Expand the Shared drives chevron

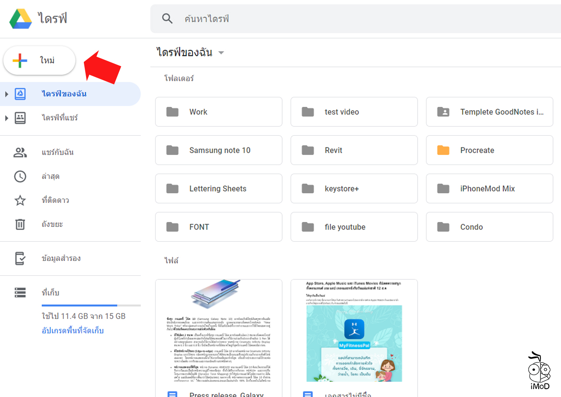pos(6,117)
